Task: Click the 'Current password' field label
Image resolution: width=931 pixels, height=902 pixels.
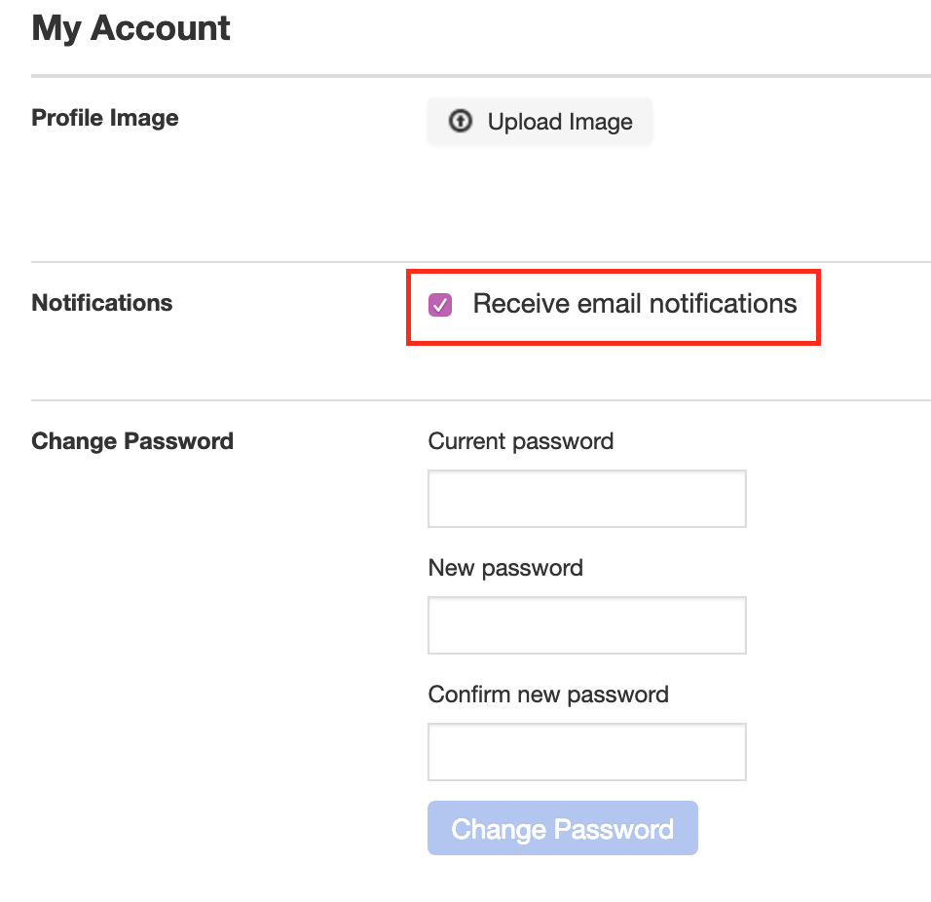Action: coord(520,441)
